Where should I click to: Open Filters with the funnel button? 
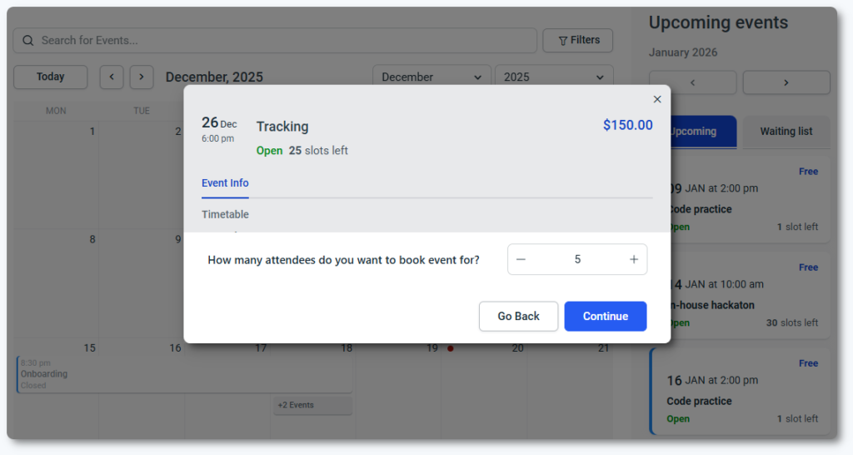(x=578, y=40)
